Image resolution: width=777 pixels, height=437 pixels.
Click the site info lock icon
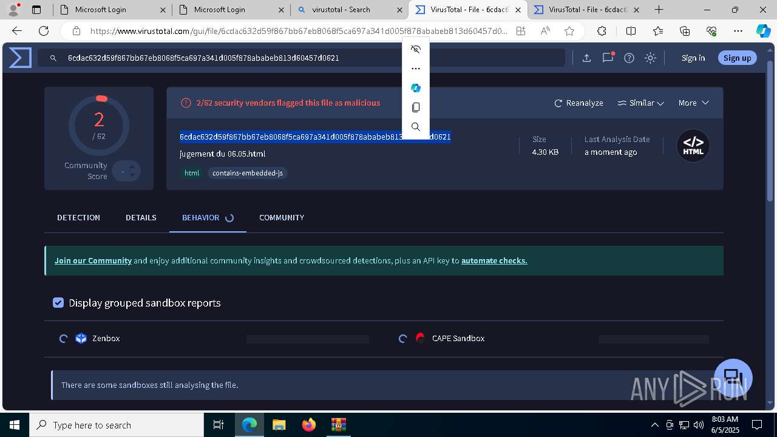pyautogui.click(x=76, y=31)
